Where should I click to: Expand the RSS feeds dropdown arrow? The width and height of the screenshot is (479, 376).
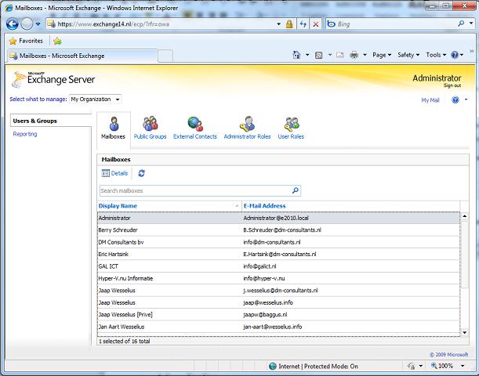point(329,55)
